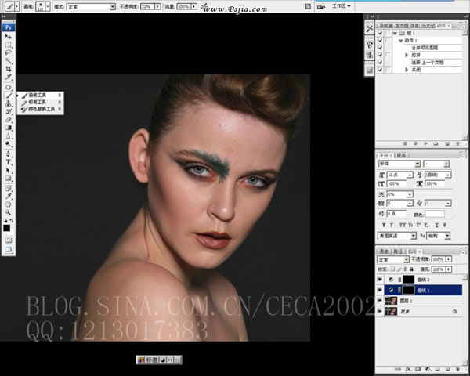The height and width of the screenshot is (376, 470).
Task: Open workspace 工作区 dropdown
Action: click(341, 6)
